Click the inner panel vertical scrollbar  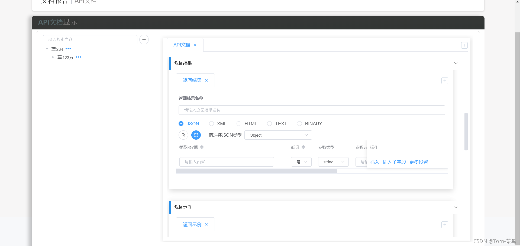click(466, 132)
